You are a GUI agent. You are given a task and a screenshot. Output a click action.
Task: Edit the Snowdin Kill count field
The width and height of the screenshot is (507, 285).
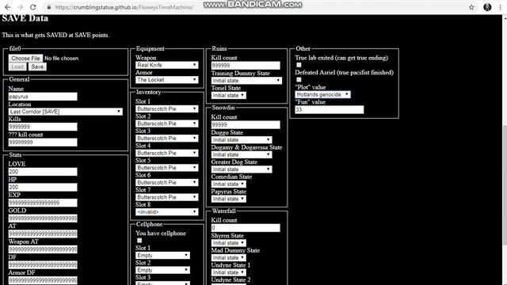click(x=246, y=125)
